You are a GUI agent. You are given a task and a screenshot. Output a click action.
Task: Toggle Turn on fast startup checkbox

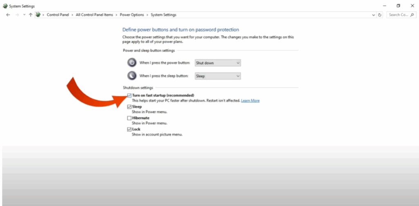pyautogui.click(x=129, y=95)
